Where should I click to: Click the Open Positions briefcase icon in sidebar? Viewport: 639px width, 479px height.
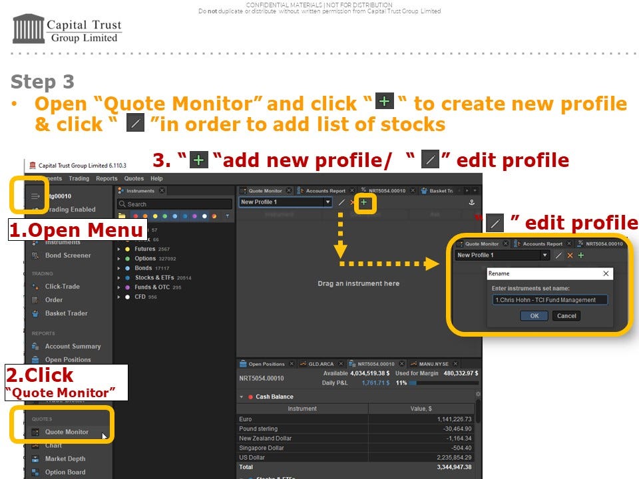pyautogui.click(x=35, y=360)
